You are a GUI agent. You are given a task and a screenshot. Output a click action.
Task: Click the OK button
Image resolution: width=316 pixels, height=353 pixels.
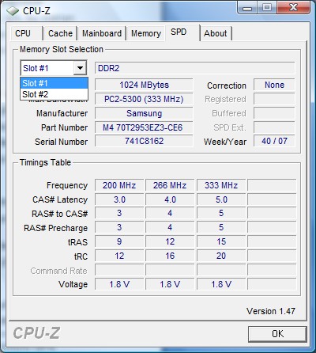click(x=277, y=334)
